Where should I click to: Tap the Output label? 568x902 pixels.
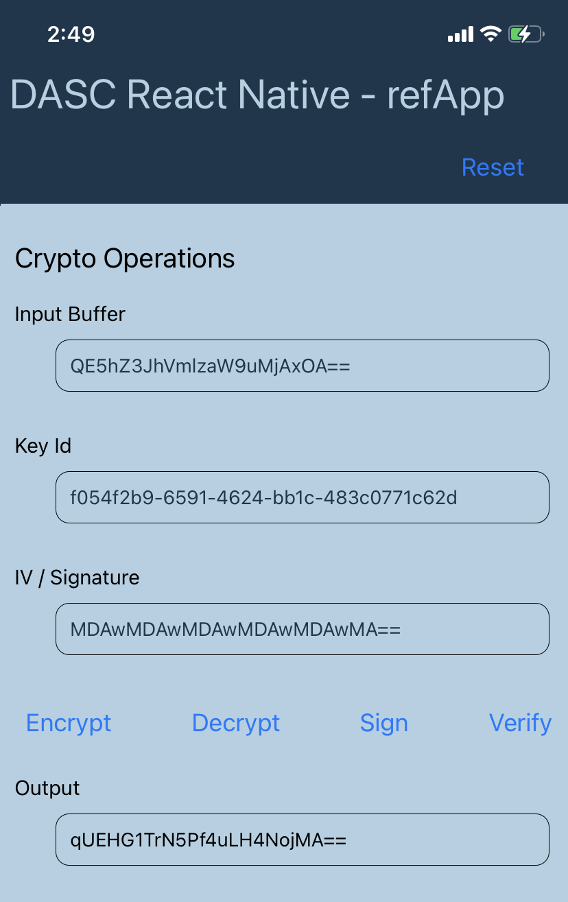(47, 788)
